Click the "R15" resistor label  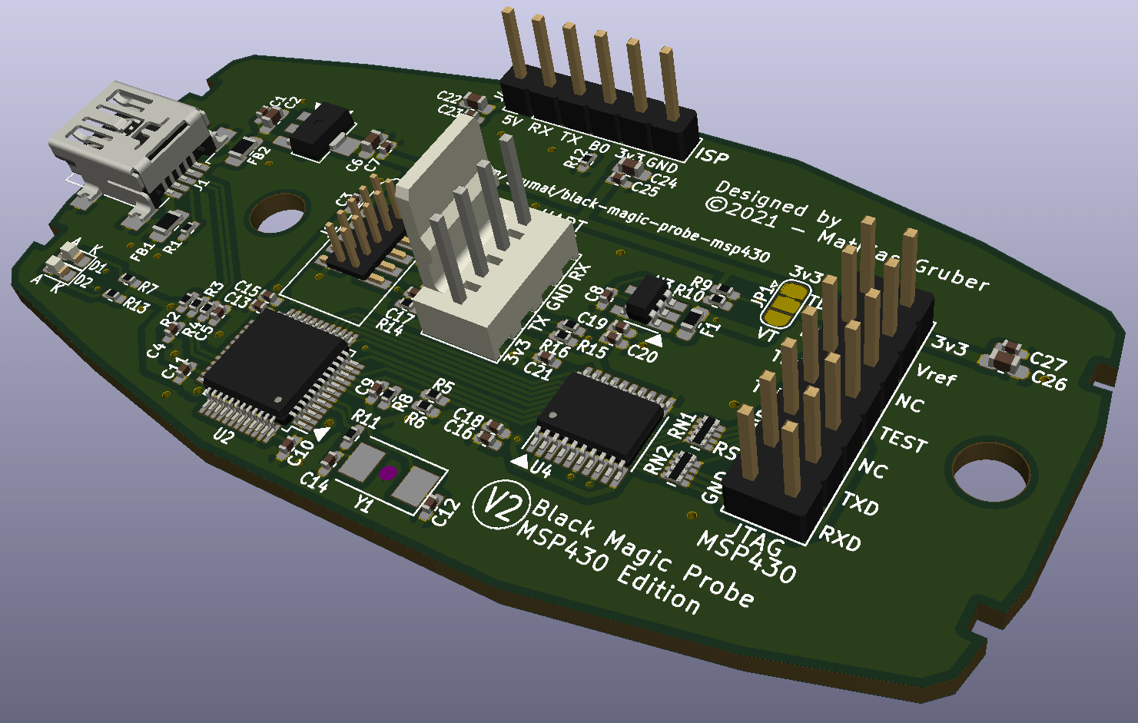[x=591, y=348]
